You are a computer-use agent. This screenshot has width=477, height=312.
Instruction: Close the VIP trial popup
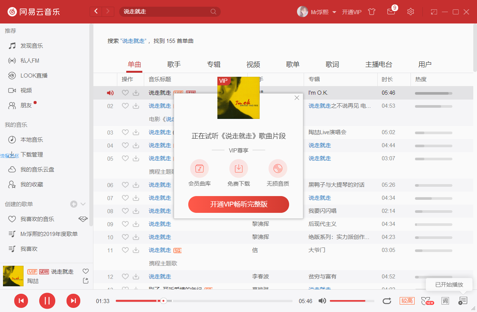tap(297, 98)
